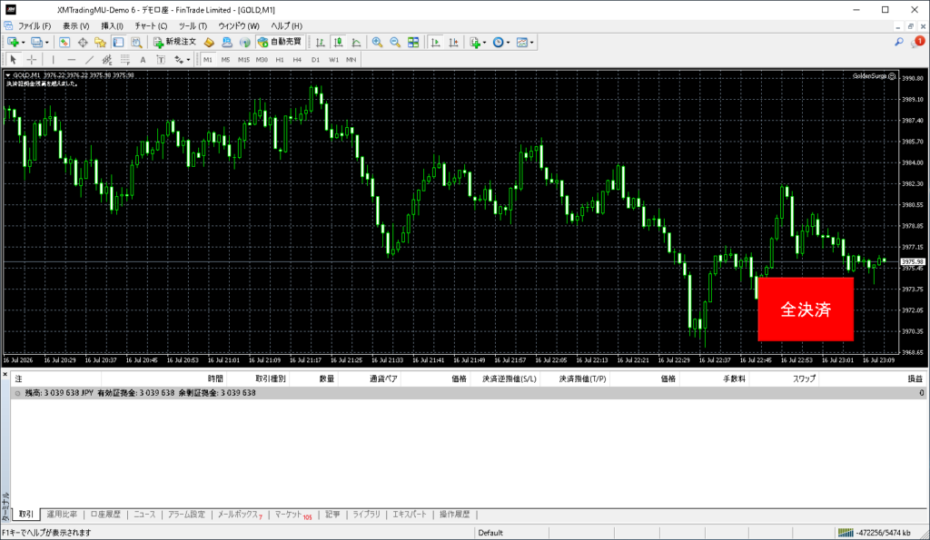
Task: Open the Strategy Tester magnifier icon
Action: coord(136,42)
